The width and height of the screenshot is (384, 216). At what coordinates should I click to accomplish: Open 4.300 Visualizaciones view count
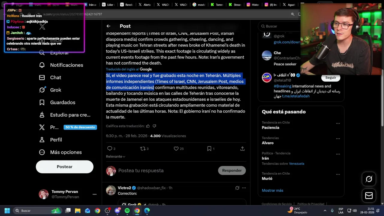tap(168, 136)
